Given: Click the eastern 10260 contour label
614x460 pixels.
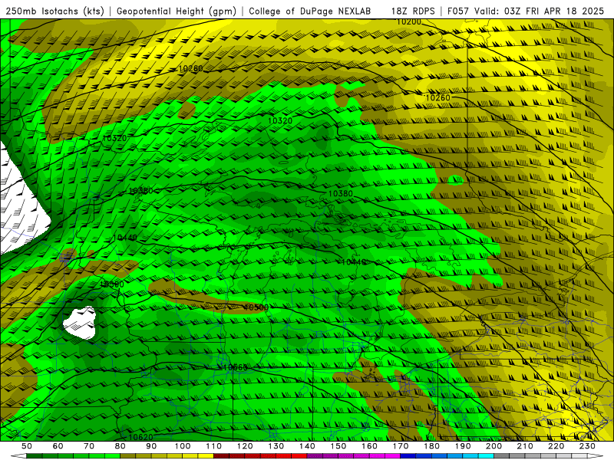Looking at the screenshot, I should 437,97.
